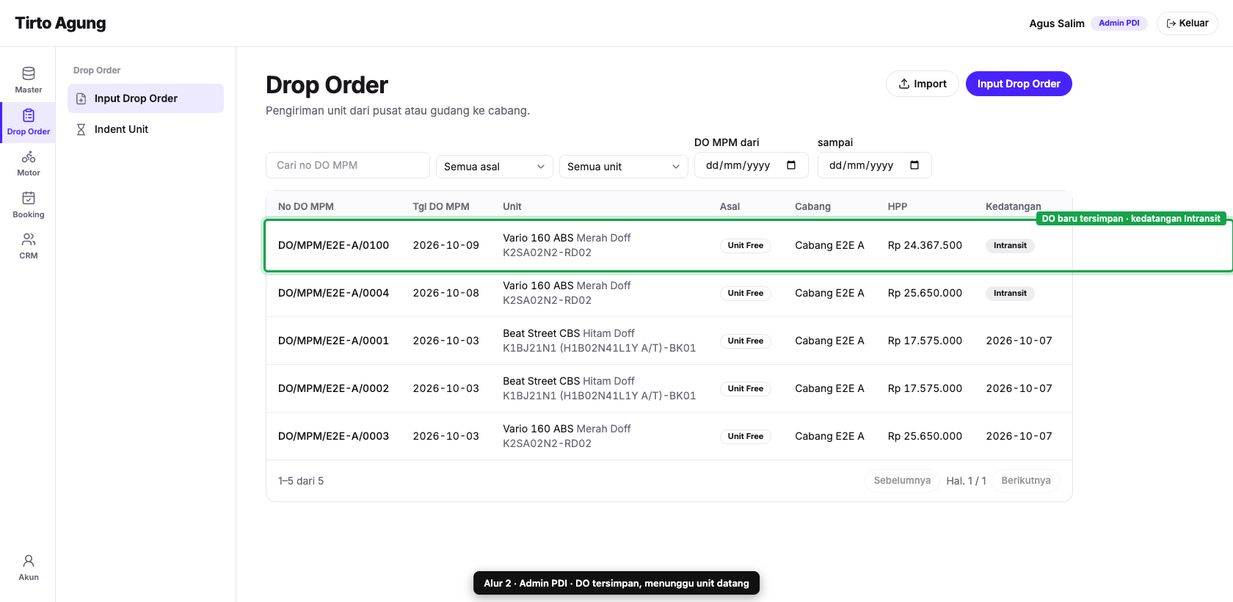Click Intransit badge in the DO/MPM/E2E-A/0004 row
1233x602 pixels.
click(x=1010, y=293)
